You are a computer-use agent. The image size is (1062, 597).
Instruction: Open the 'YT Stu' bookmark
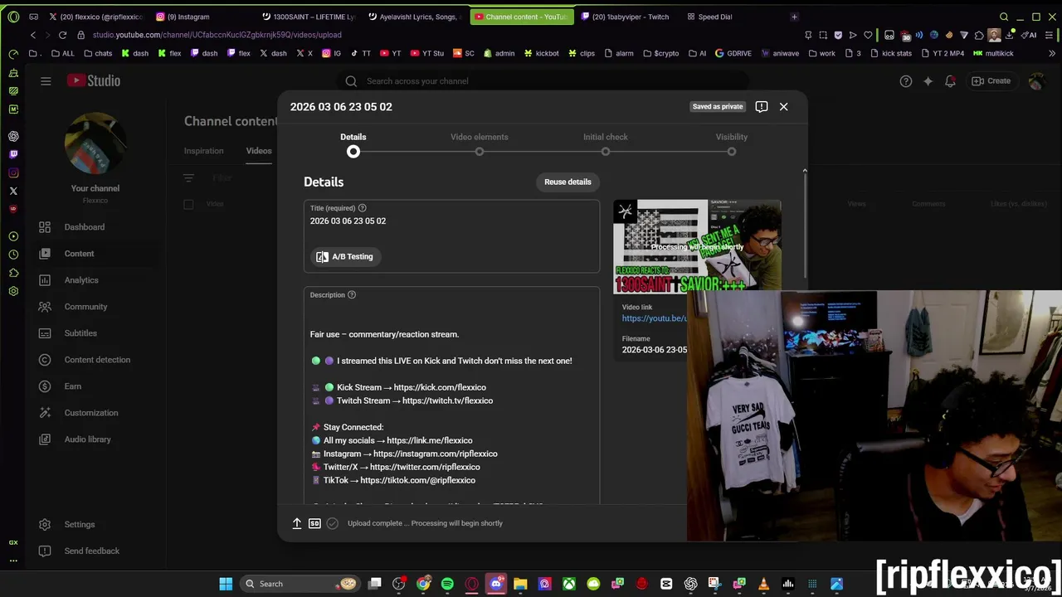pyautogui.click(x=426, y=53)
